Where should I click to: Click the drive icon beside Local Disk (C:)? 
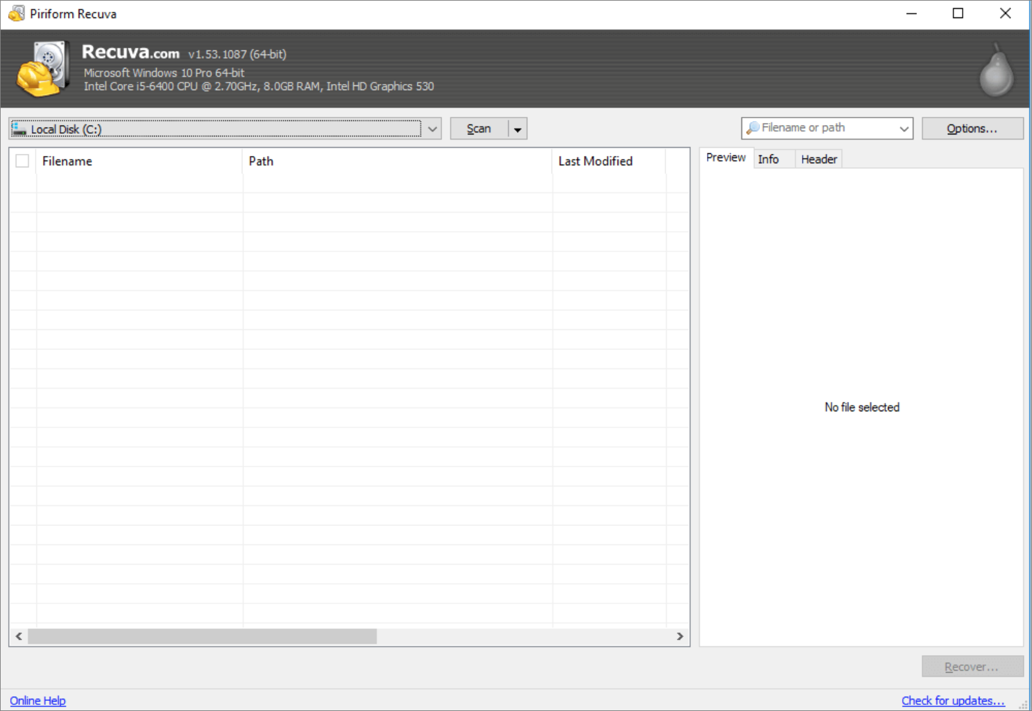[19, 128]
